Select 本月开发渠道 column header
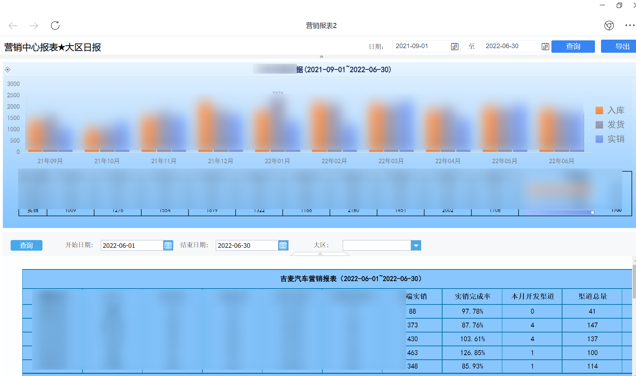Image resolution: width=636 pixels, height=376 pixels. click(532, 297)
